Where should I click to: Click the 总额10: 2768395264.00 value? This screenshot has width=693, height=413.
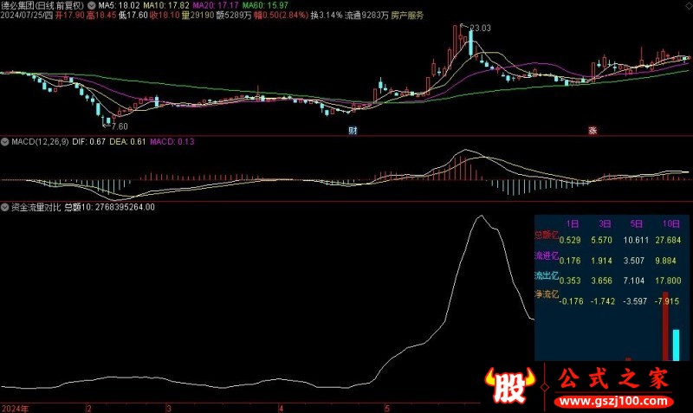point(110,207)
